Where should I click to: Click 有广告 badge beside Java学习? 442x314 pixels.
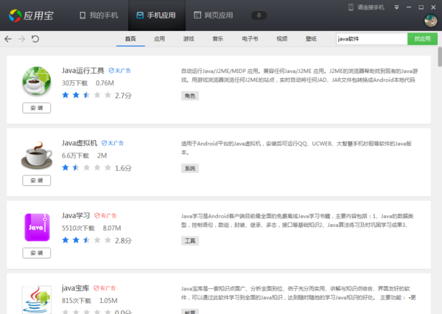coord(105,215)
